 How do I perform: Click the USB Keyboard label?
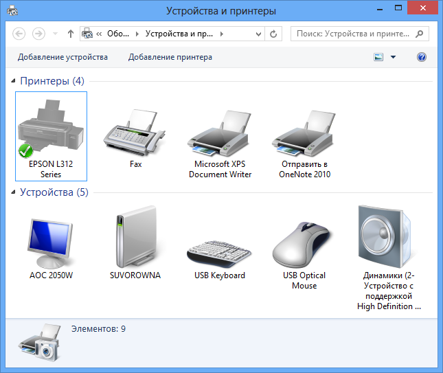tap(220, 275)
